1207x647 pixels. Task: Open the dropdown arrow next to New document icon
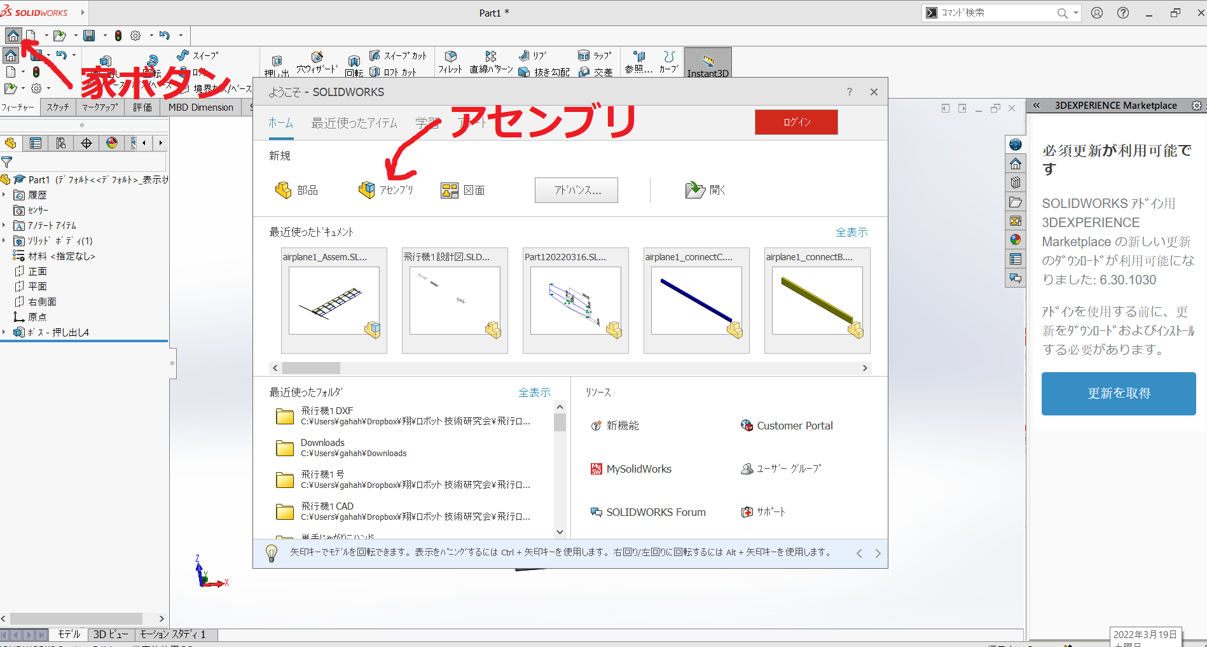[x=46, y=36]
